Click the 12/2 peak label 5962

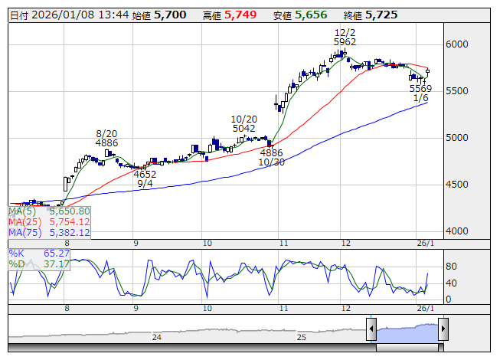[x=344, y=41]
